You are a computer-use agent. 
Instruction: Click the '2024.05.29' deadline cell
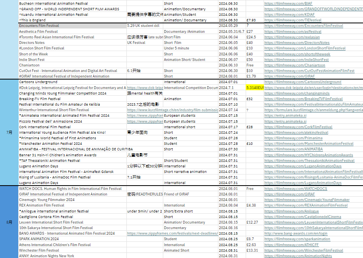point(232,26)
